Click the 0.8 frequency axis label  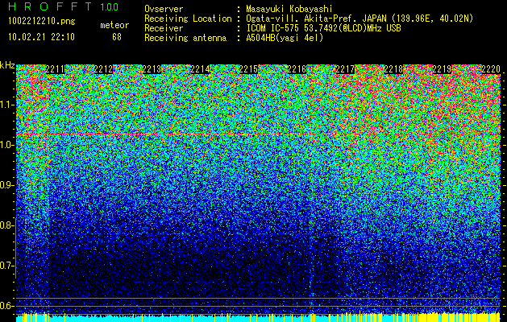(6, 225)
